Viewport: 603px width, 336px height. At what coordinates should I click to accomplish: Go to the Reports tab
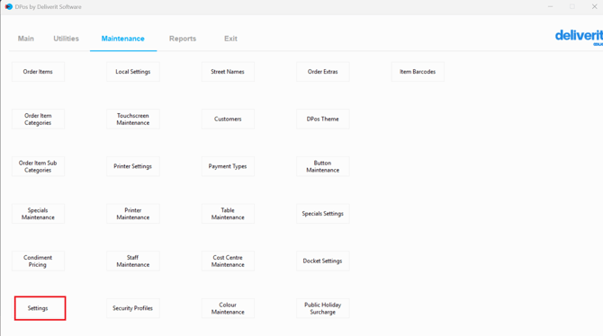tap(183, 39)
